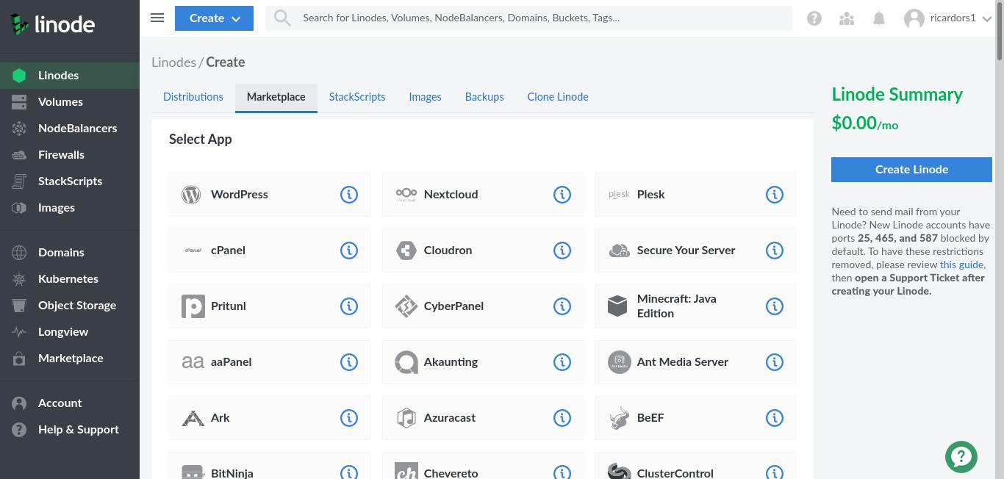Select the cPanel app card
Viewport: 1004px width, 479px height.
pos(270,251)
